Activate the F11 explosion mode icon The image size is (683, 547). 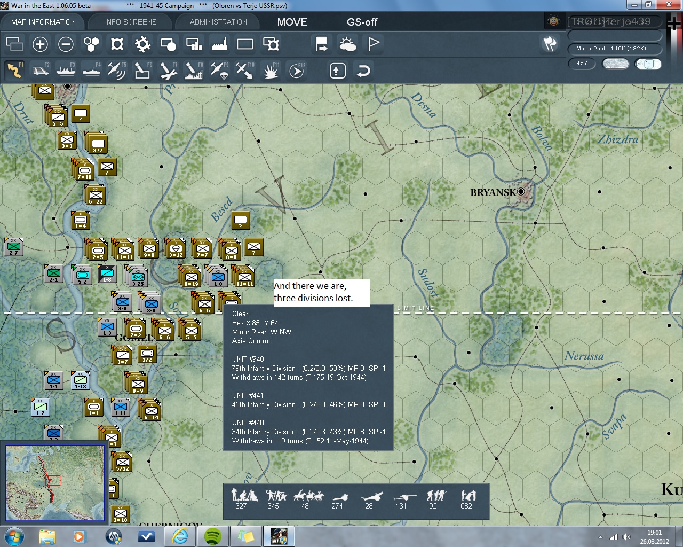click(271, 71)
